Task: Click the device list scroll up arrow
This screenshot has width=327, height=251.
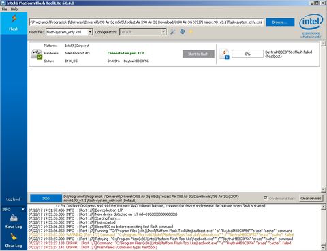Action: tap(324, 44)
